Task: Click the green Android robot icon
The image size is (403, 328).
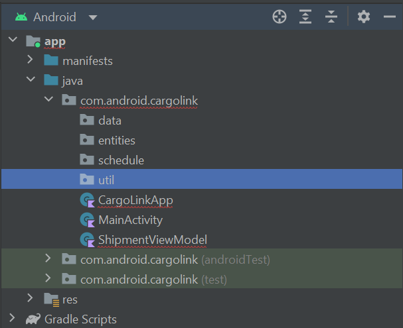Action: coord(21,17)
